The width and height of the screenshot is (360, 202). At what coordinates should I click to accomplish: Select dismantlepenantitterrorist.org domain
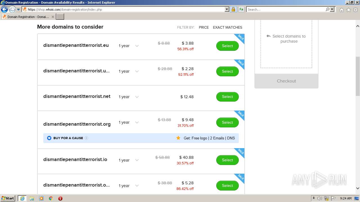[227, 122]
